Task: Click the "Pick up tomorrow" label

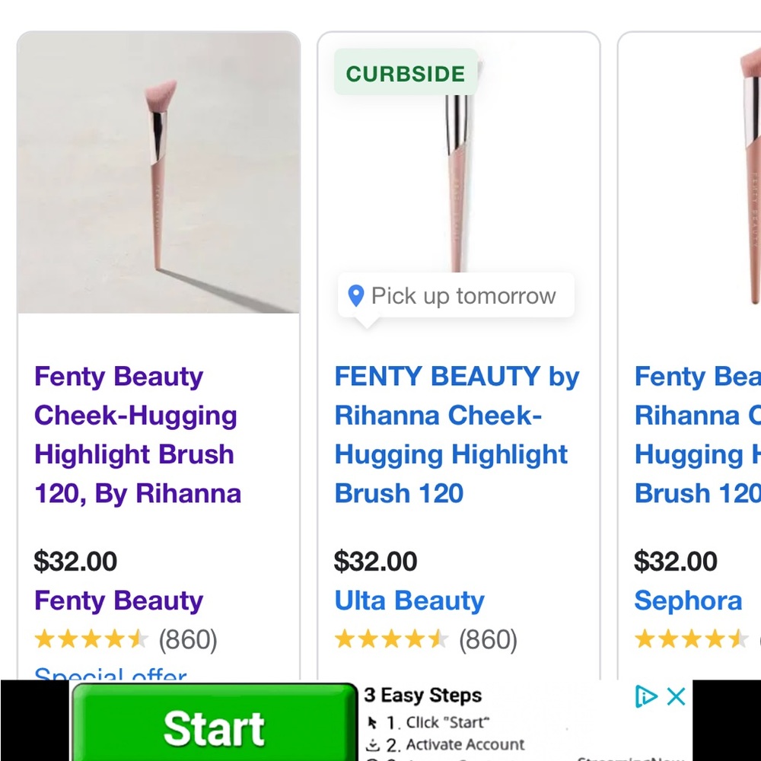Action: tap(463, 296)
